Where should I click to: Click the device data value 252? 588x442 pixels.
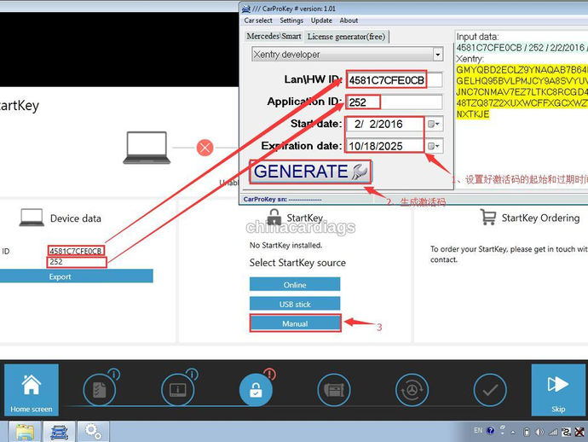click(x=56, y=261)
